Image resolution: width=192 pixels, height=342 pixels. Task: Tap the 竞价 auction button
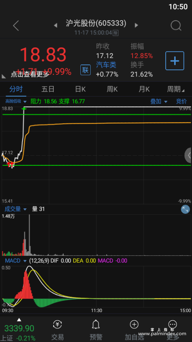(181, 102)
